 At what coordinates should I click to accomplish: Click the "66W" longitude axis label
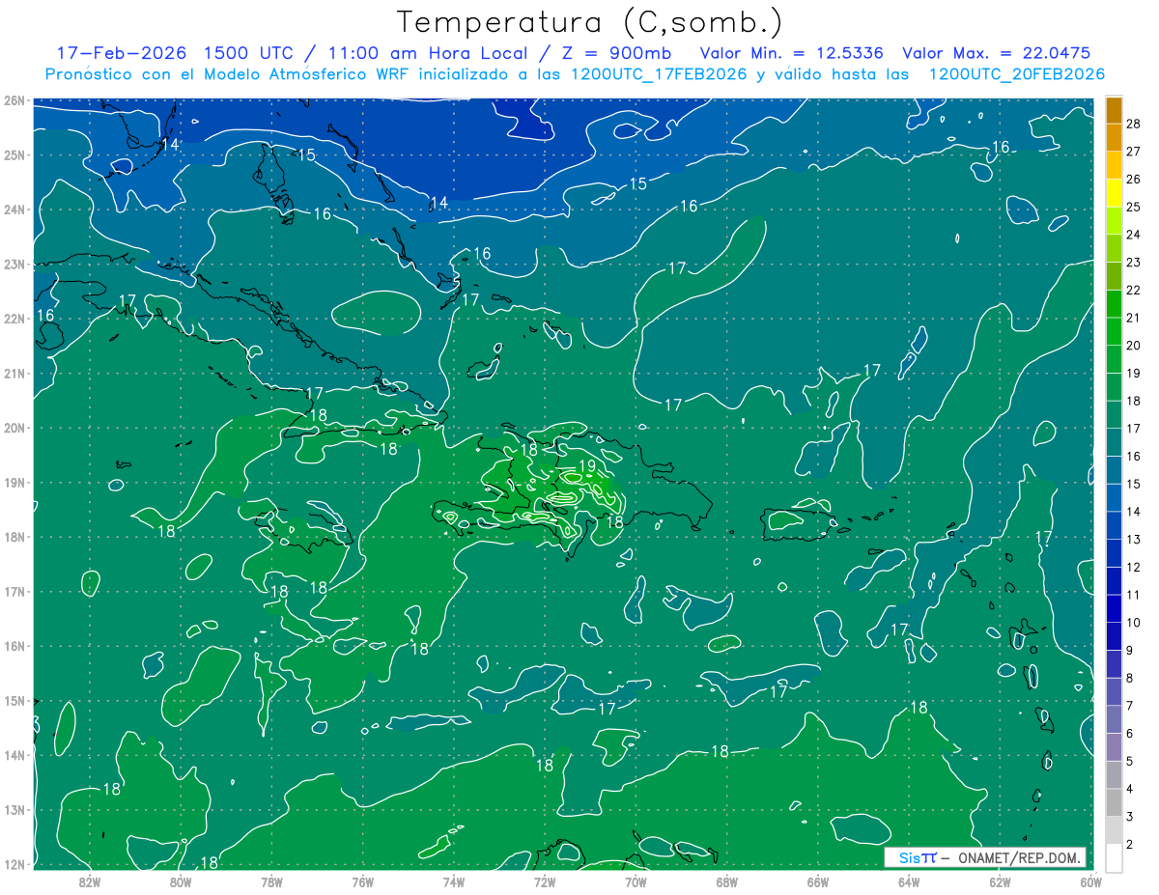point(817,881)
